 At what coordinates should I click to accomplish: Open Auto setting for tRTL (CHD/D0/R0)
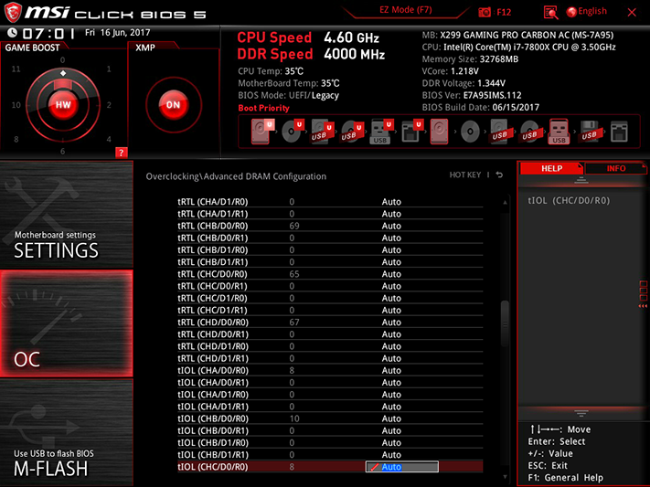[391, 322]
